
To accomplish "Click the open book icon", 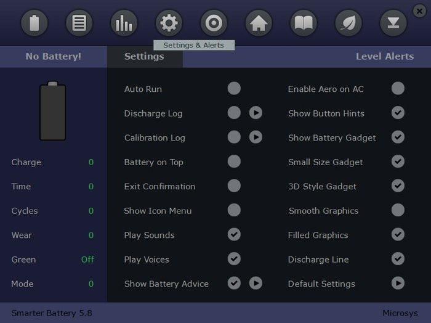I will pyautogui.click(x=304, y=24).
